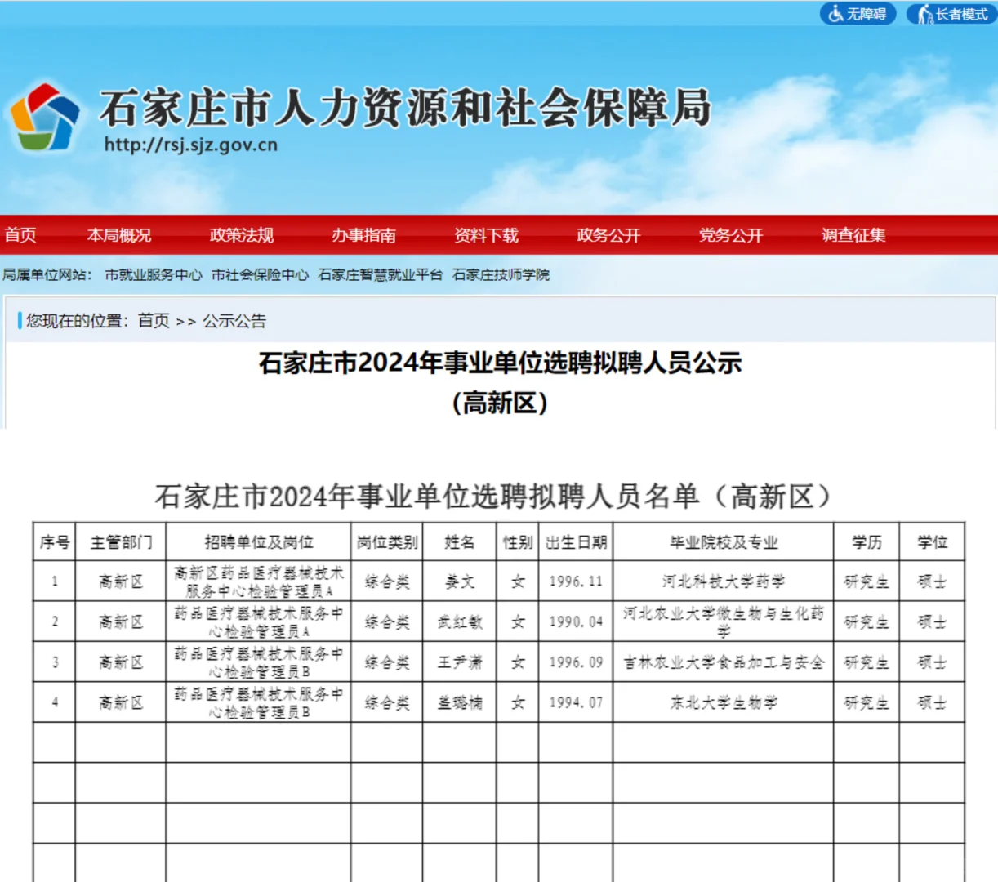
Task: Click the elder mode person icon
Action: tap(924, 13)
